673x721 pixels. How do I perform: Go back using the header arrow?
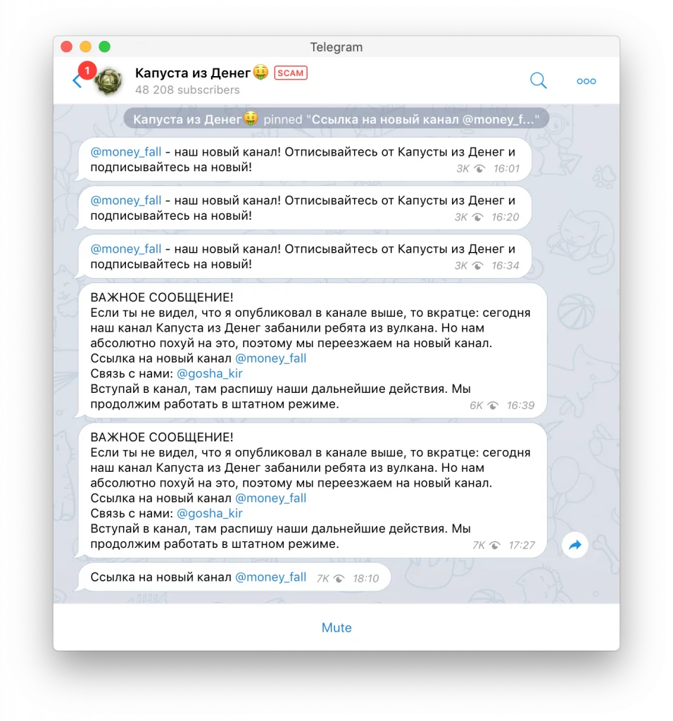77,81
